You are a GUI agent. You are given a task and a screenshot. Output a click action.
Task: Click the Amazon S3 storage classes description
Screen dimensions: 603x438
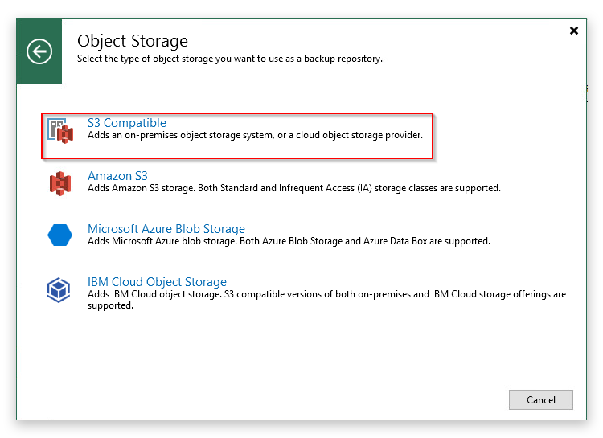click(294, 188)
